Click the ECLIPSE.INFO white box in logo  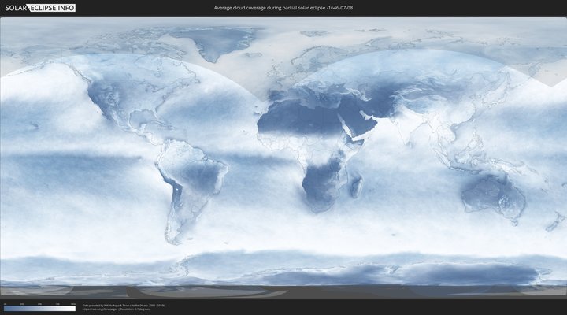[51, 8]
